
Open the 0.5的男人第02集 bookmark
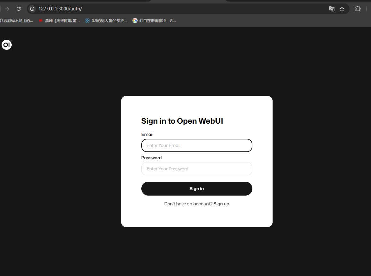pos(106,21)
